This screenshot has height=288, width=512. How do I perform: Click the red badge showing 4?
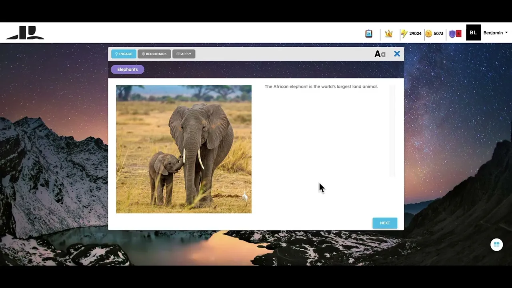[458, 34]
